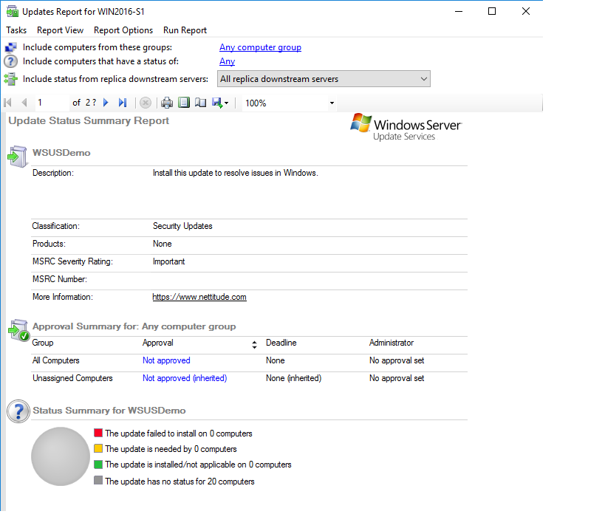Click the WSUSDemo update title

pos(61,153)
